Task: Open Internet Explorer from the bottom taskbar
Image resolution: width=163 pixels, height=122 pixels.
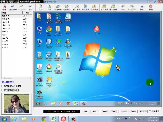Action: pos(14,119)
